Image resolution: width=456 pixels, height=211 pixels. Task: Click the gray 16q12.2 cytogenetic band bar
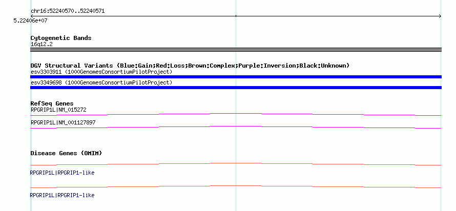pos(236,50)
